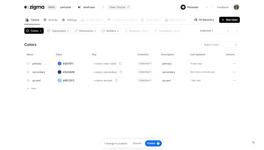This screenshot has width=264, height=150.
Task: Click the Collection 1 badge in primary row
Action: tap(145, 64)
